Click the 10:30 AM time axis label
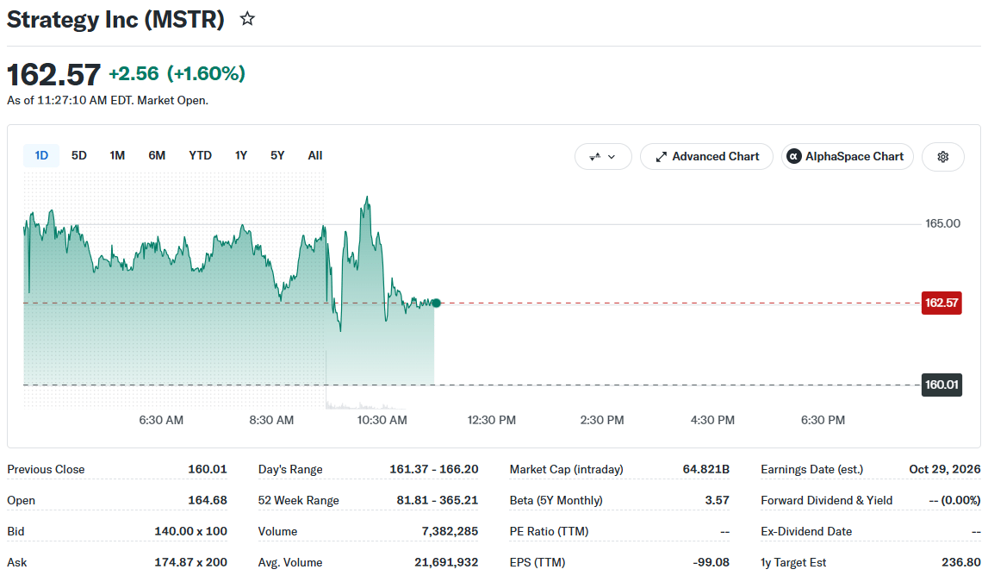 (x=382, y=421)
